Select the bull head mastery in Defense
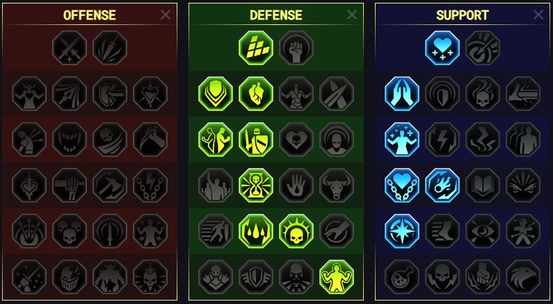Viewport: 553px width, 304px height. [337, 185]
